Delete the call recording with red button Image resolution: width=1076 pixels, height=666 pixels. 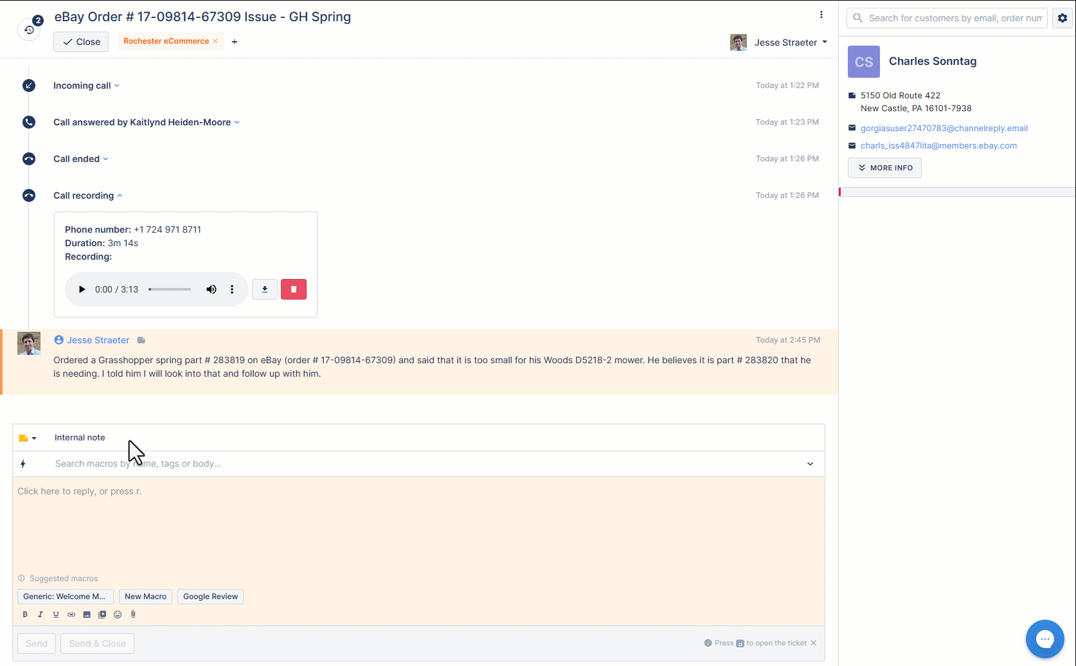pyautogui.click(x=294, y=289)
